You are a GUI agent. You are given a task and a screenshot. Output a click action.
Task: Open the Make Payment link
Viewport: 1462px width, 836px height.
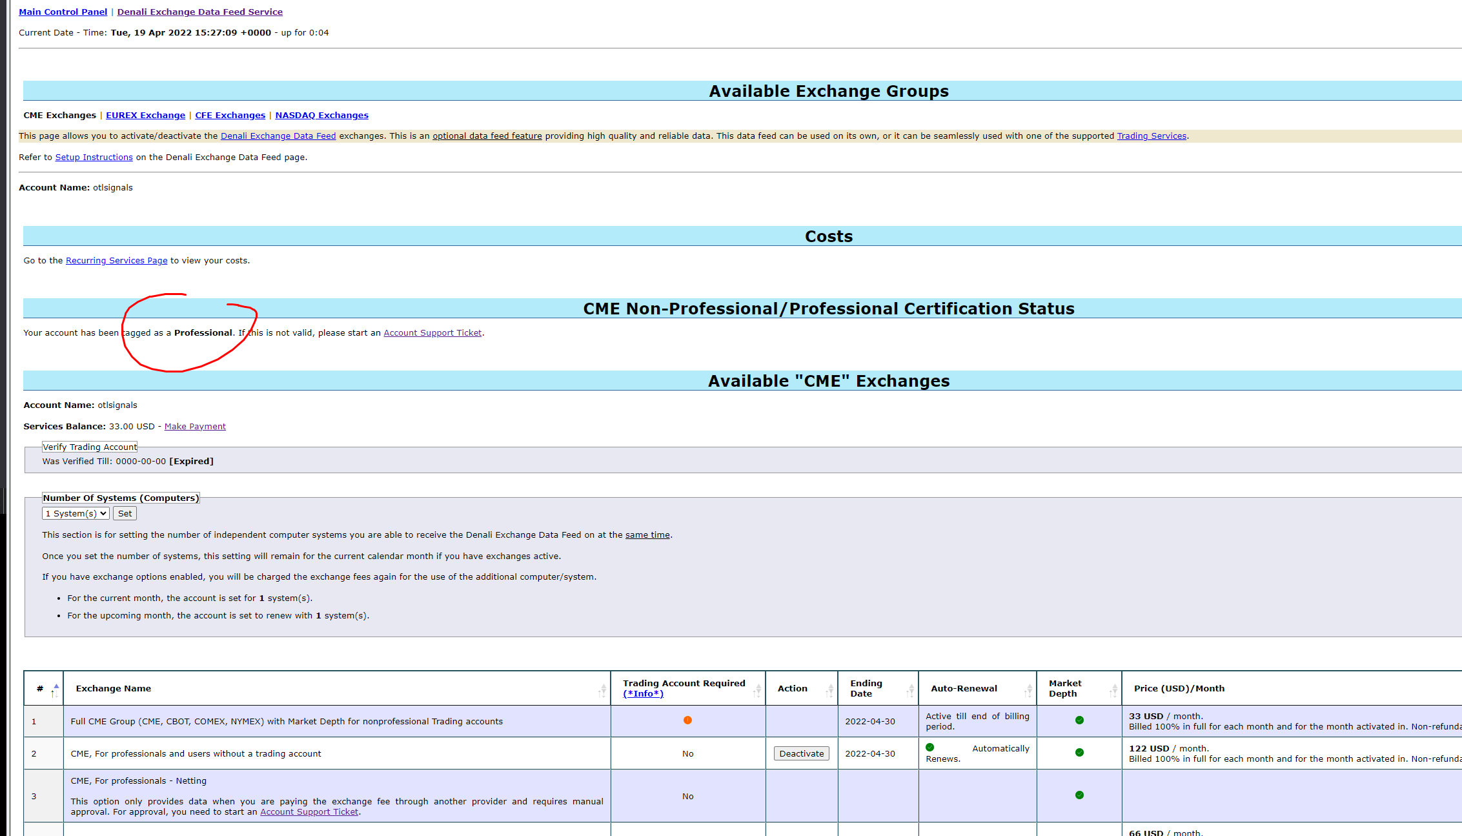coord(195,427)
